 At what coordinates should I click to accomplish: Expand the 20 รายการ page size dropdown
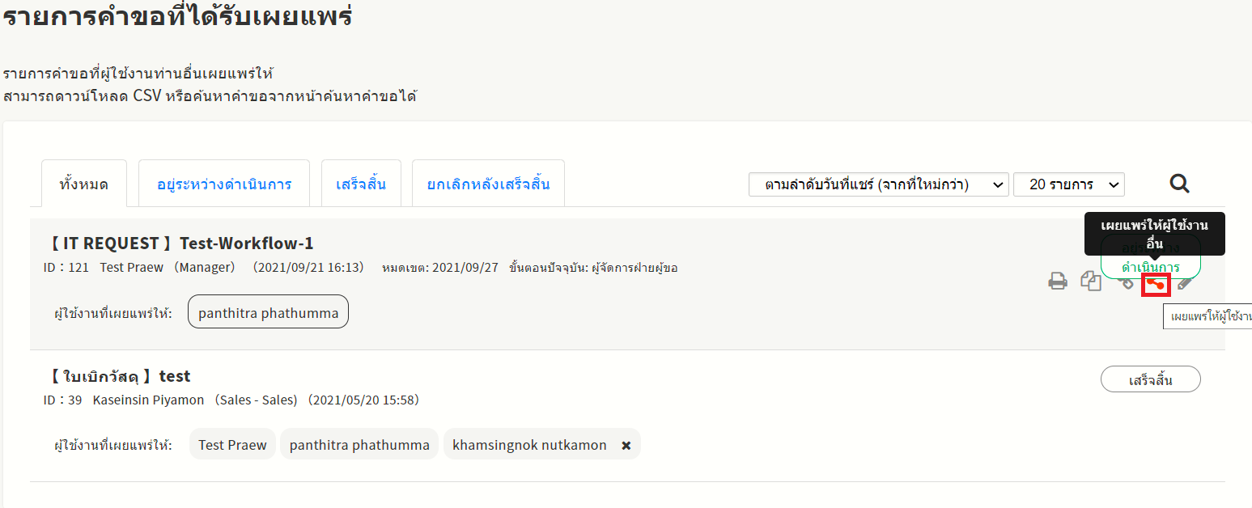click(x=1068, y=184)
